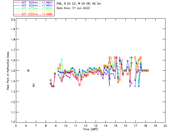The width and height of the screenshot is (170, 136).
Task: Click the y-axis tick label 1.6
Action: [x=13, y=60]
